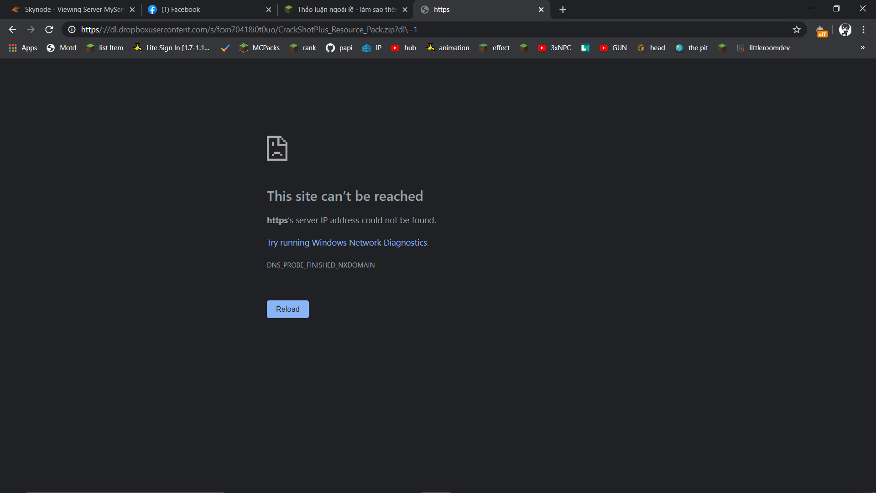Screen dimensions: 876x493
Task: Bookmark this page with star icon
Action: (x=797, y=30)
